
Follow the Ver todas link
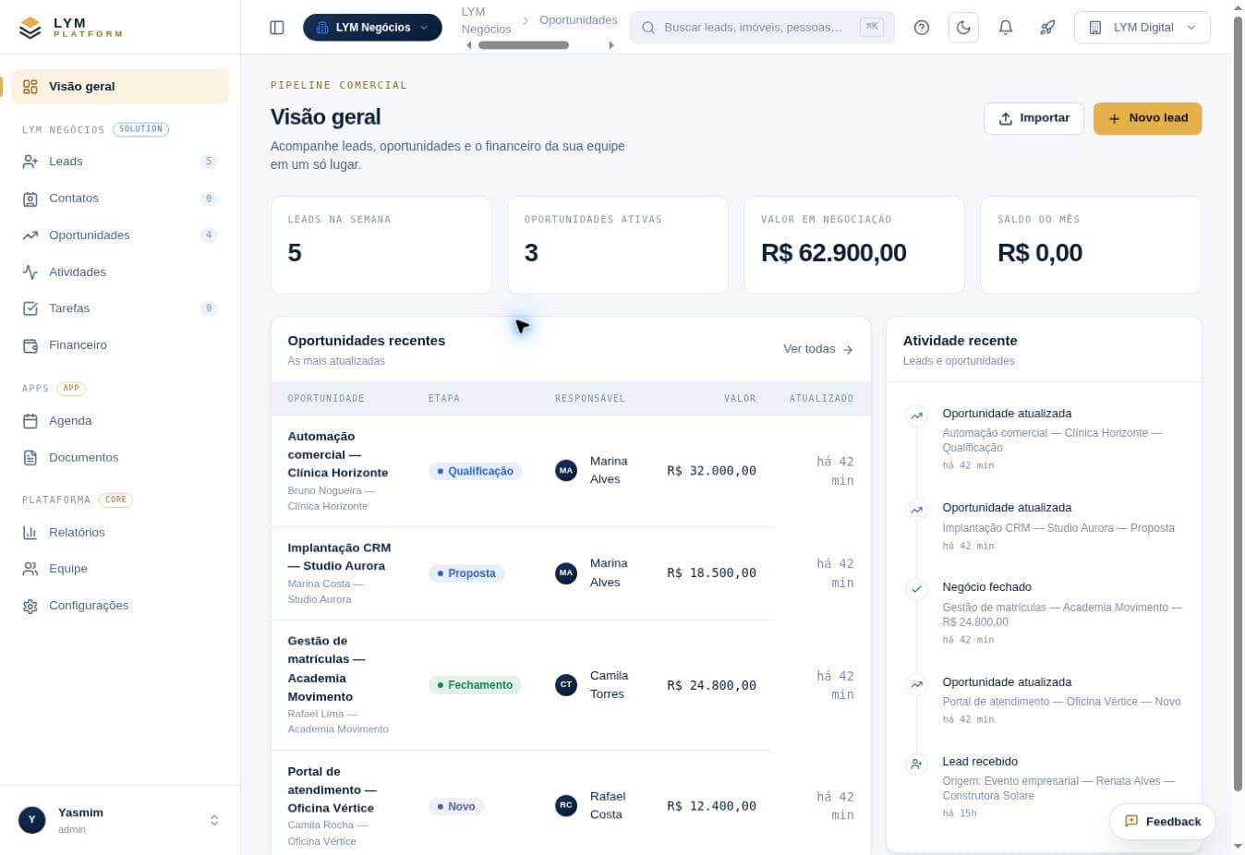(818, 349)
